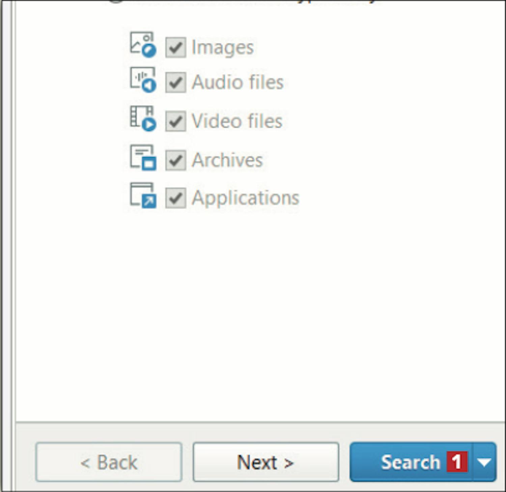
Task: Click the Images label text
Action: point(223,48)
